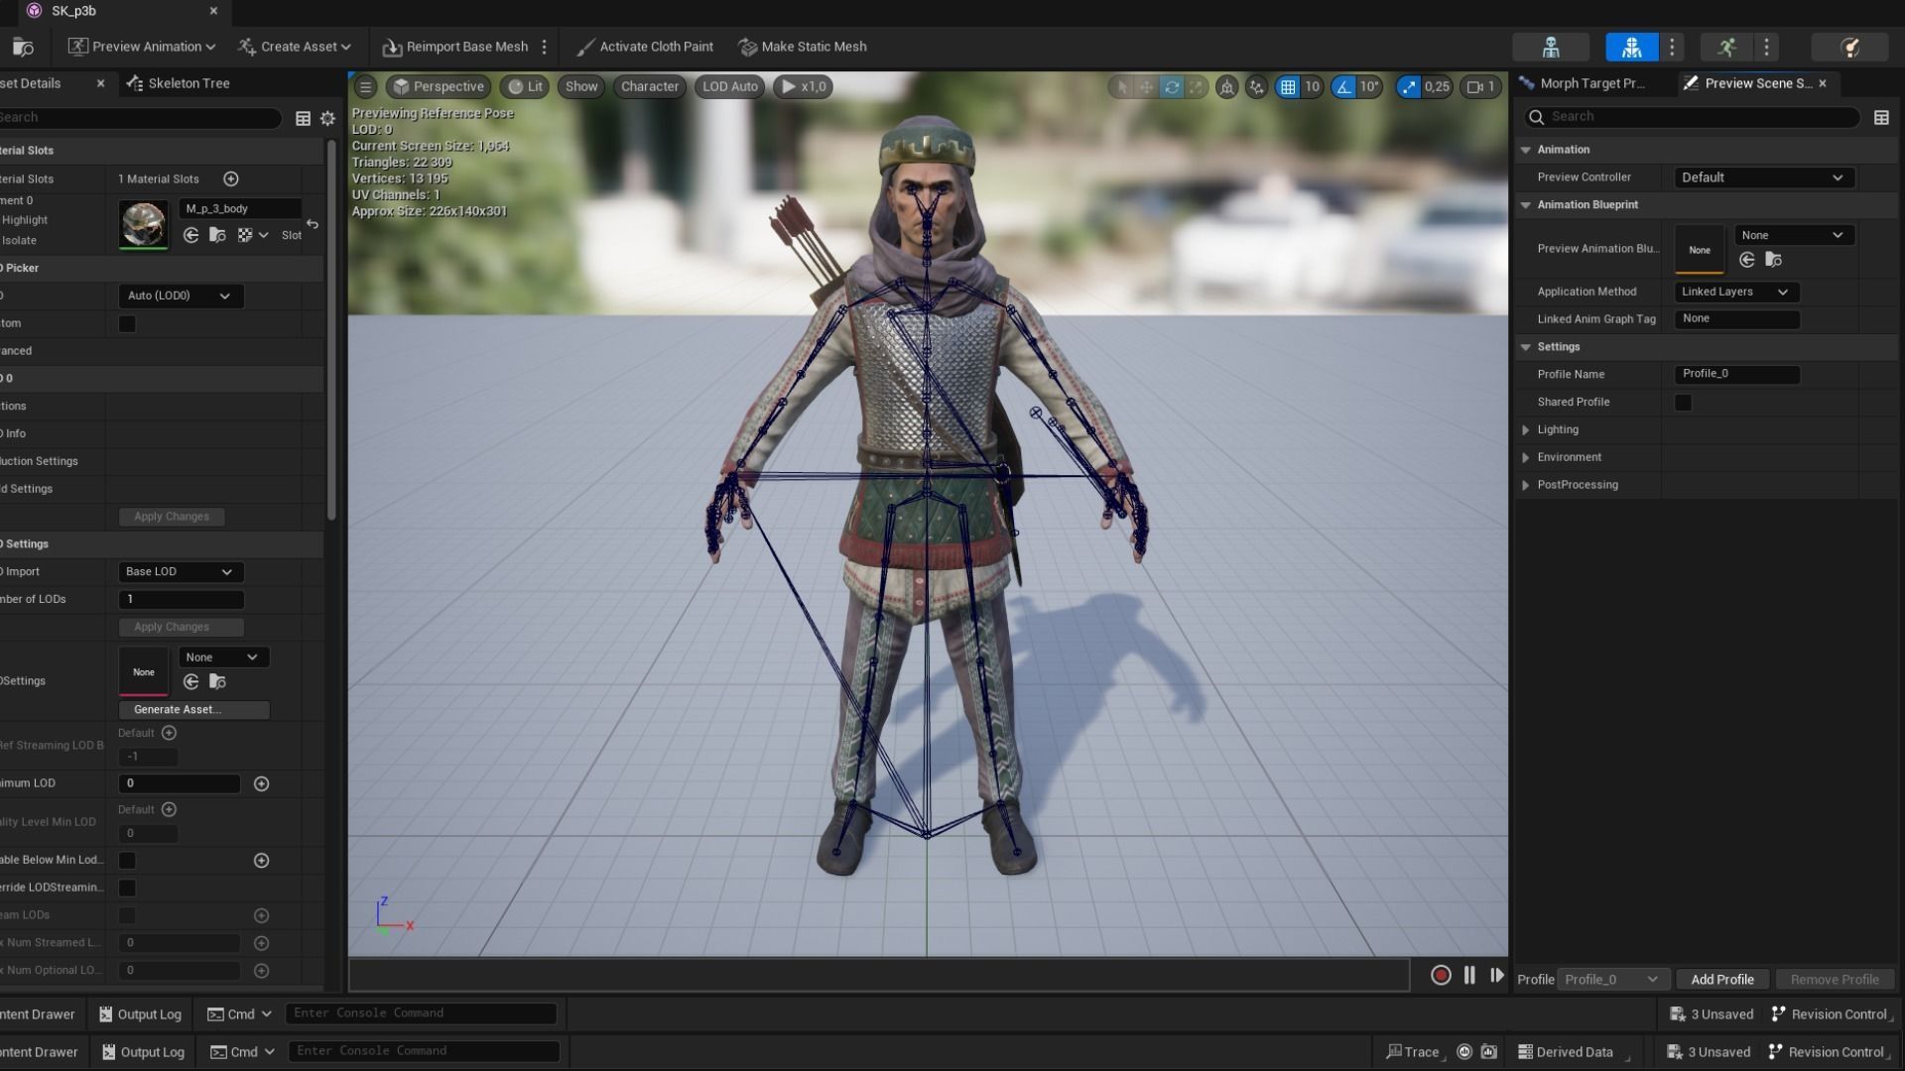The height and width of the screenshot is (1071, 1905).
Task: Select the rotate transform tool
Action: (1172, 87)
